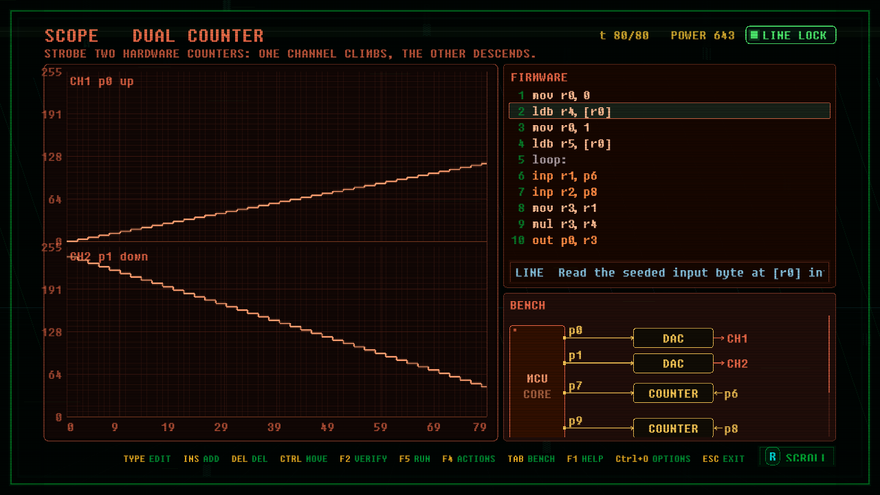Click the CH1 p0 up trace label
Viewport: 880px width, 495px height.
point(102,81)
